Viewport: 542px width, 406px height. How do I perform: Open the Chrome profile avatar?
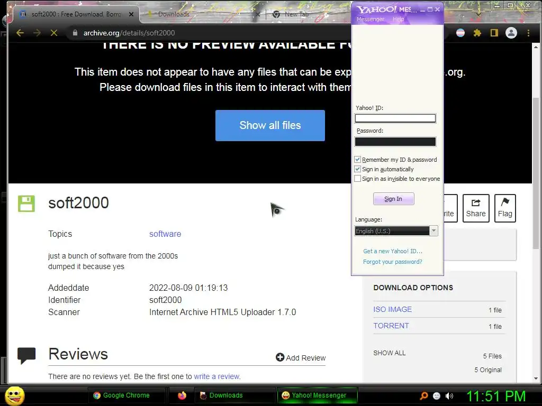[x=511, y=33]
